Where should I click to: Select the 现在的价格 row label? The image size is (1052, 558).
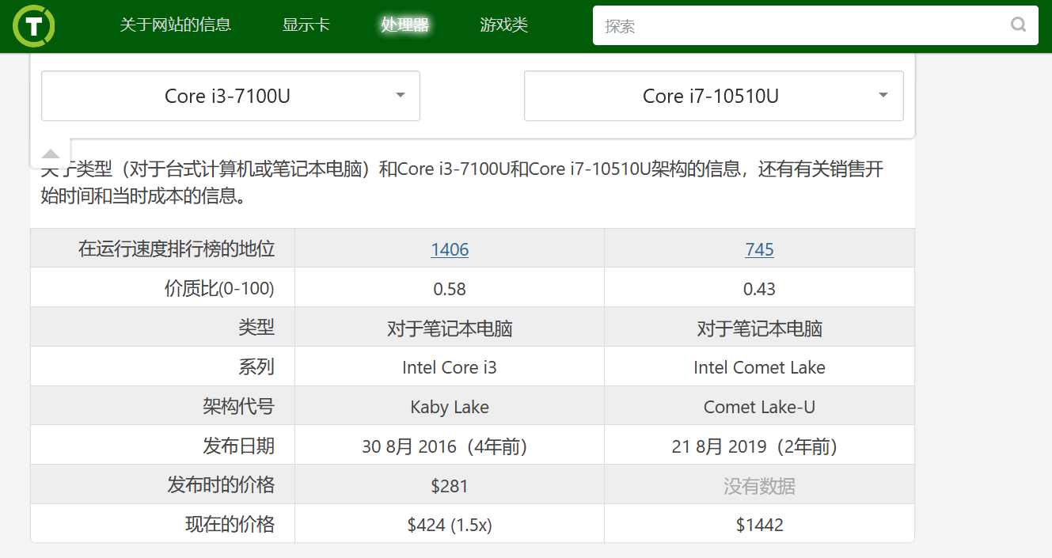pyautogui.click(x=230, y=525)
